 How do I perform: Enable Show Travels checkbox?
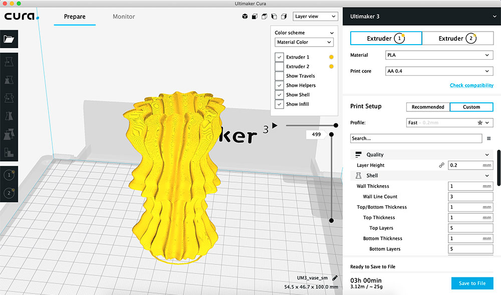point(279,76)
